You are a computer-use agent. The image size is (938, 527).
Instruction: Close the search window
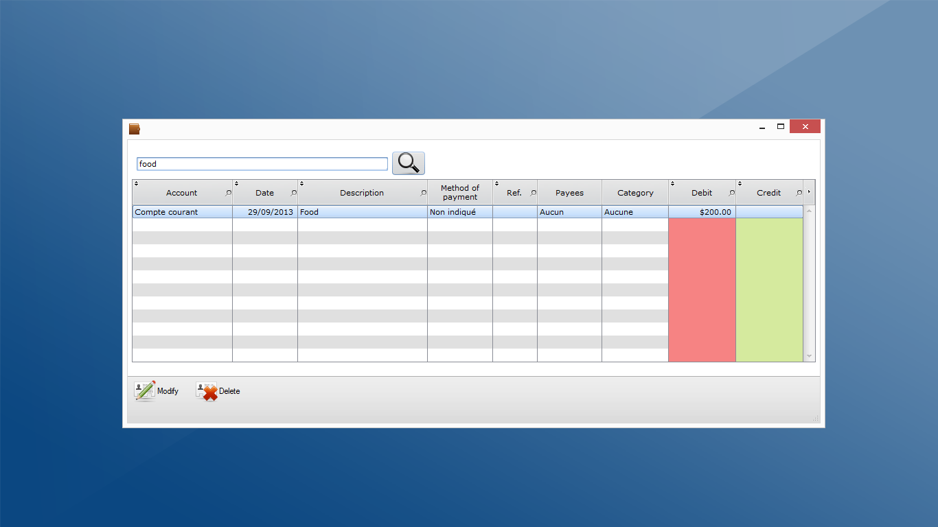tap(805, 126)
